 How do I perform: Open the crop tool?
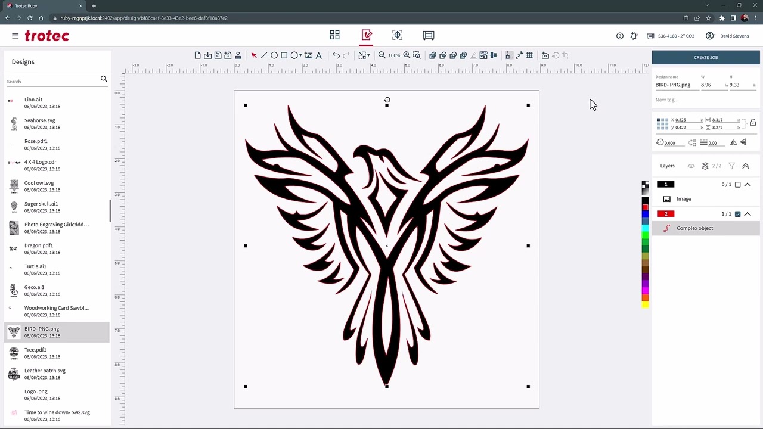(566, 55)
